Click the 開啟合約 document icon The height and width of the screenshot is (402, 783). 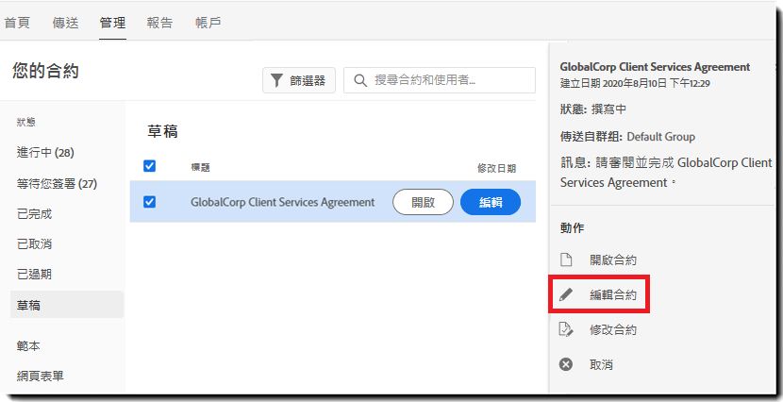566,260
